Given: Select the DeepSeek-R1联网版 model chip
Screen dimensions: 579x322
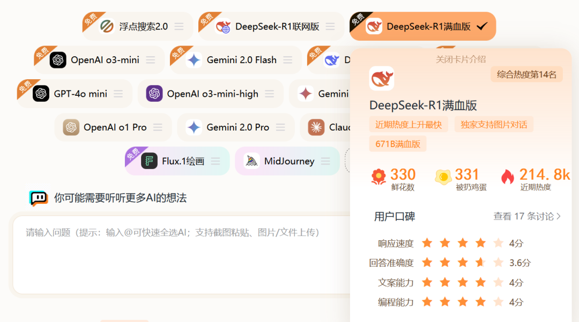Looking at the screenshot, I should point(271,27).
